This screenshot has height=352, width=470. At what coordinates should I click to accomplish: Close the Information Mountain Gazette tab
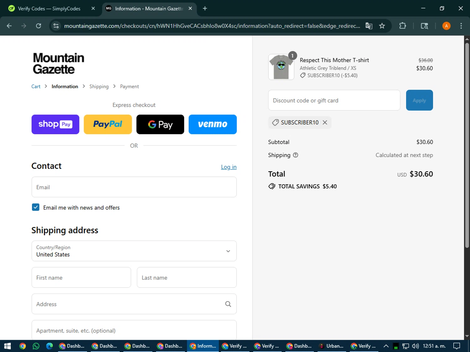coord(190,8)
